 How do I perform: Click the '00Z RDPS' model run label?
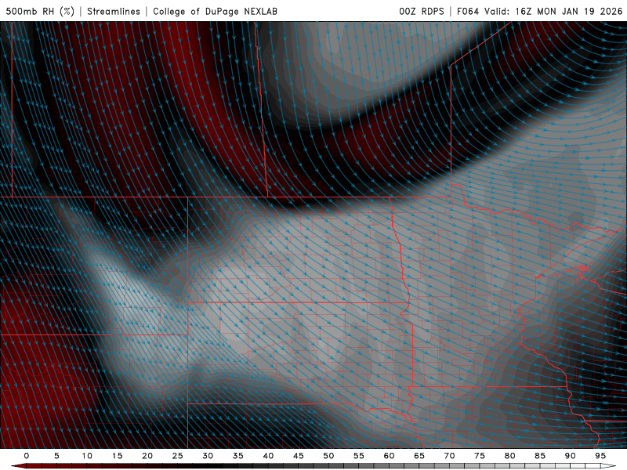click(x=422, y=11)
